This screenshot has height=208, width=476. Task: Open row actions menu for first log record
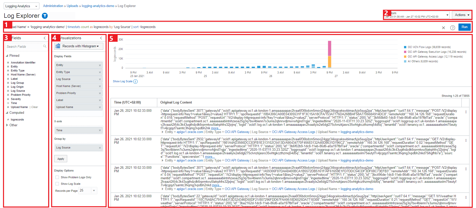(x=466, y=112)
